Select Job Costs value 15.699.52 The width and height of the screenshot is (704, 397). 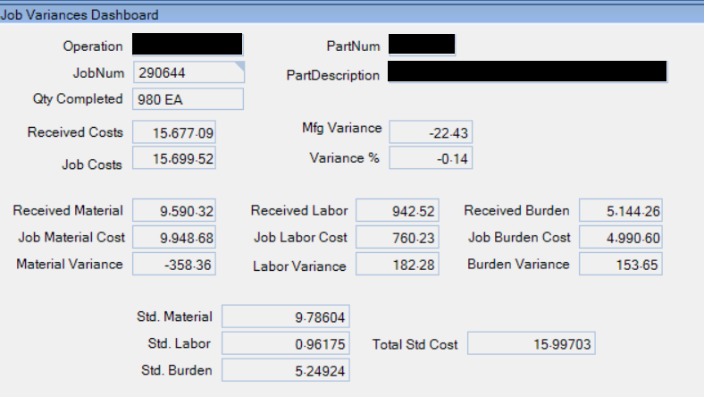click(174, 157)
